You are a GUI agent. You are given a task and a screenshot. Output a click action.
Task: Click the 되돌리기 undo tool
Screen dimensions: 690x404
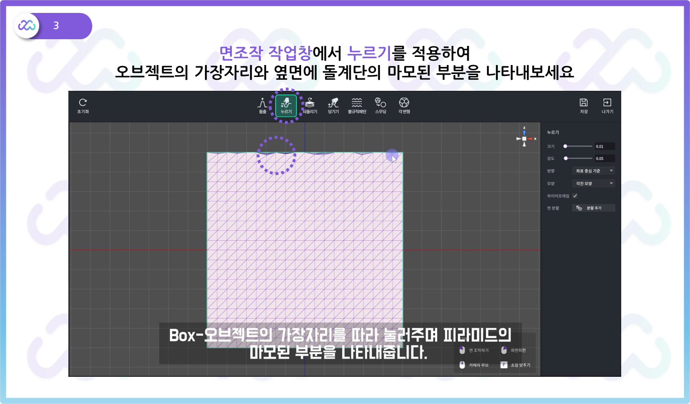pyautogui.click(x=310, y=106)
